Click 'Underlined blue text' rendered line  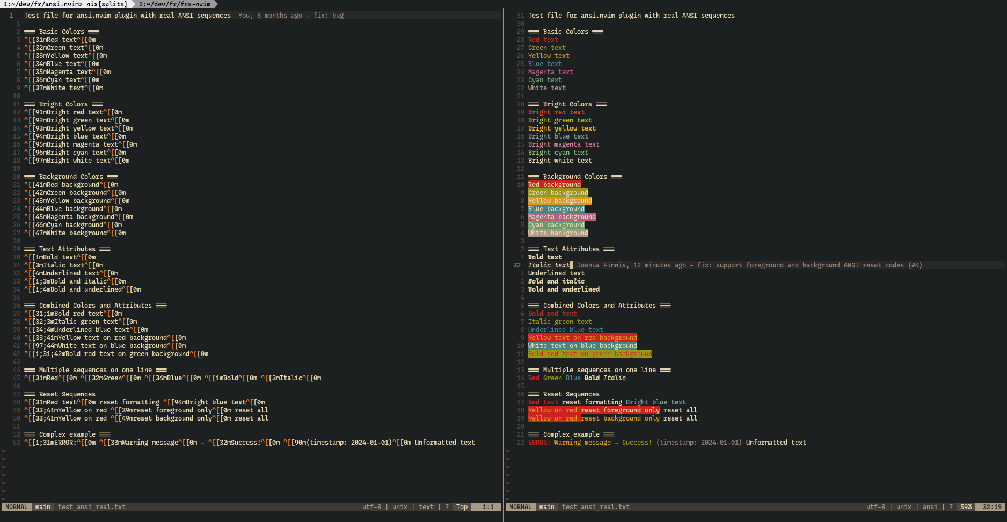pyautogui.click(x=566, y=330)
